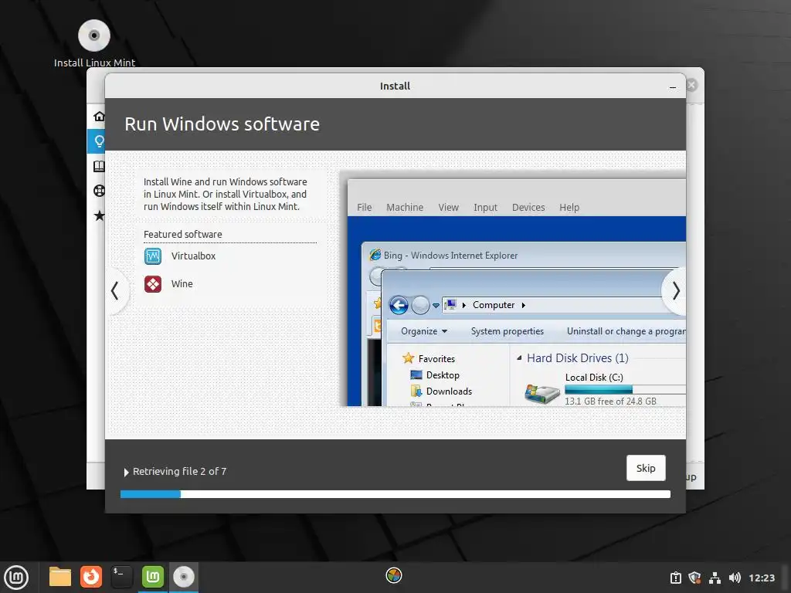The image size is (791, 593).
Task: Open the Files folder in taskbar
Action: (x=60, y=576)
